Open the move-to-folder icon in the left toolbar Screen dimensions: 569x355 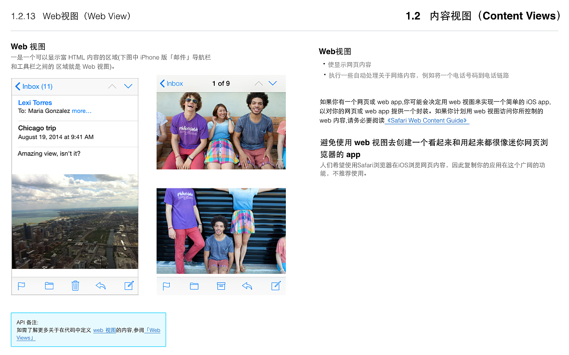(49, 285)
